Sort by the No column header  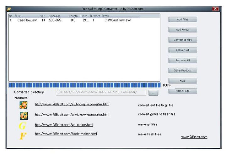coord(12,16)
